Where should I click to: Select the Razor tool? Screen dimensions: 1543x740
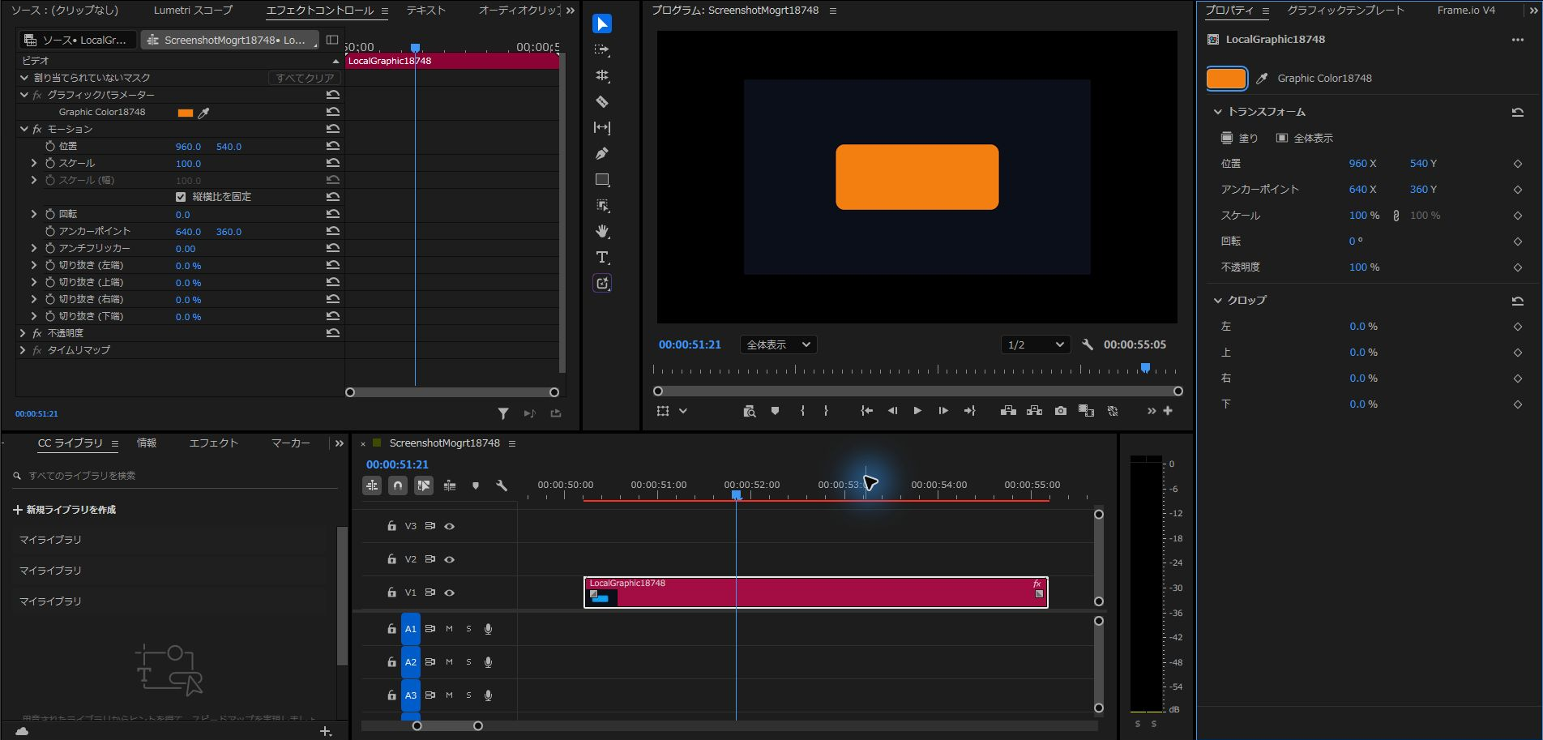click(602, 101)
